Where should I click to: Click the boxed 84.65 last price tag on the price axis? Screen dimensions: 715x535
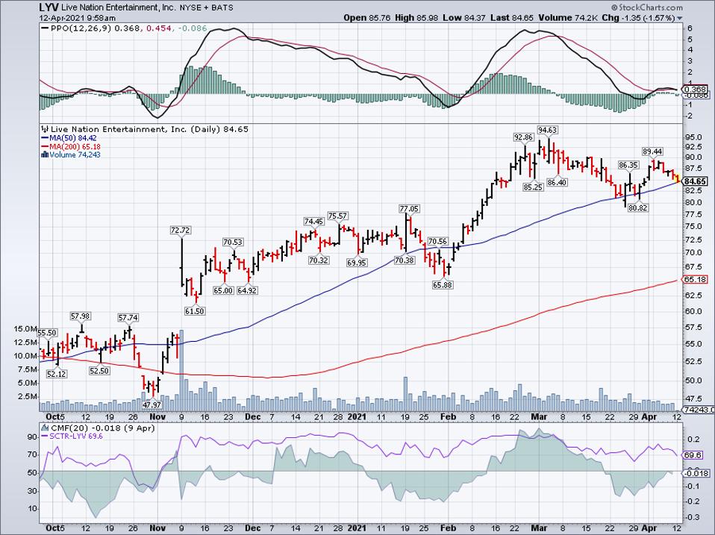tap(696, 181)
